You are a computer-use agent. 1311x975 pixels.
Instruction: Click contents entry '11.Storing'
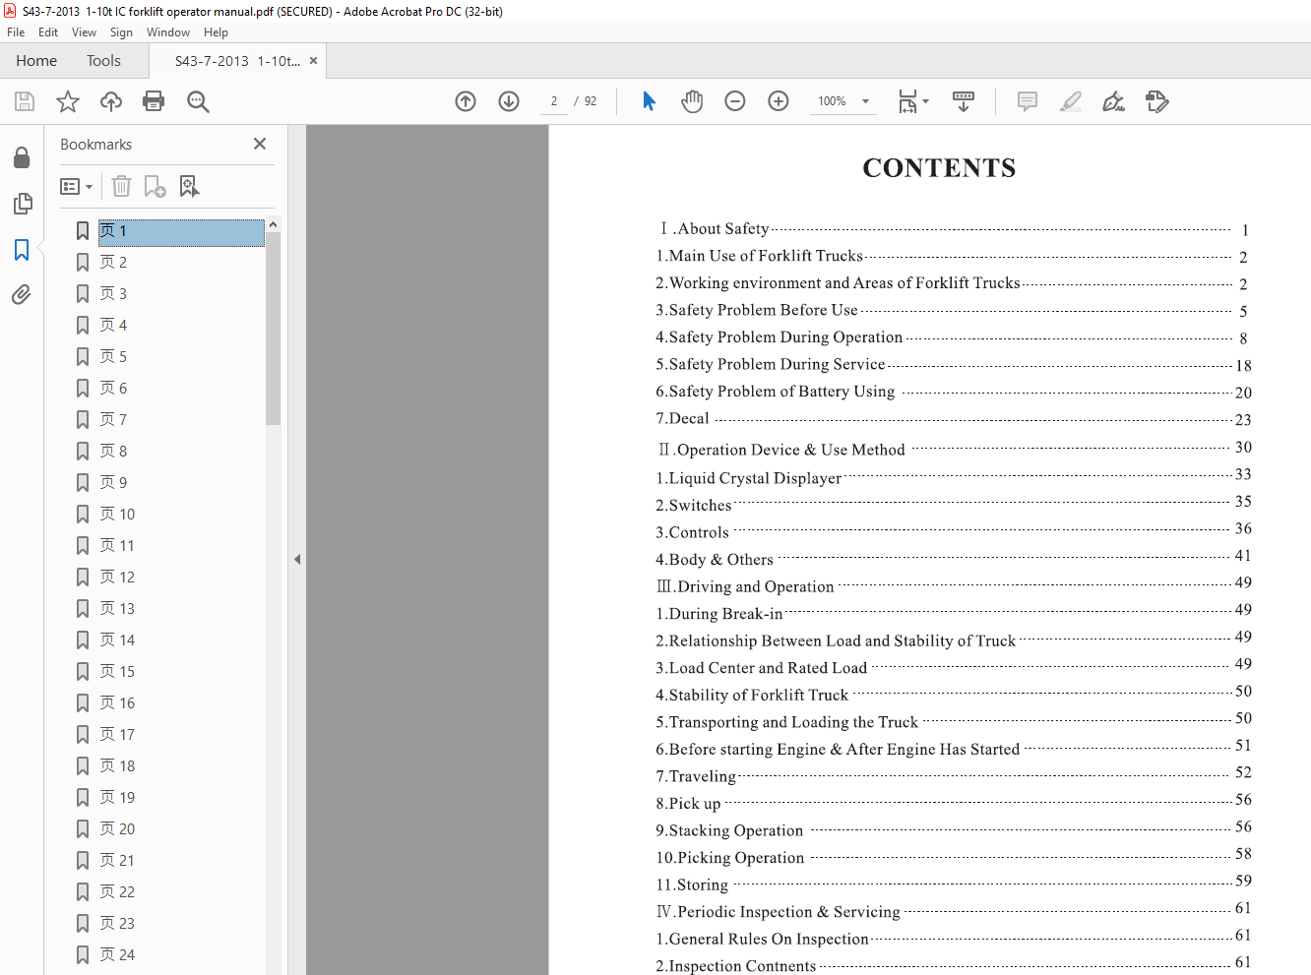click(x=692, y=884)
